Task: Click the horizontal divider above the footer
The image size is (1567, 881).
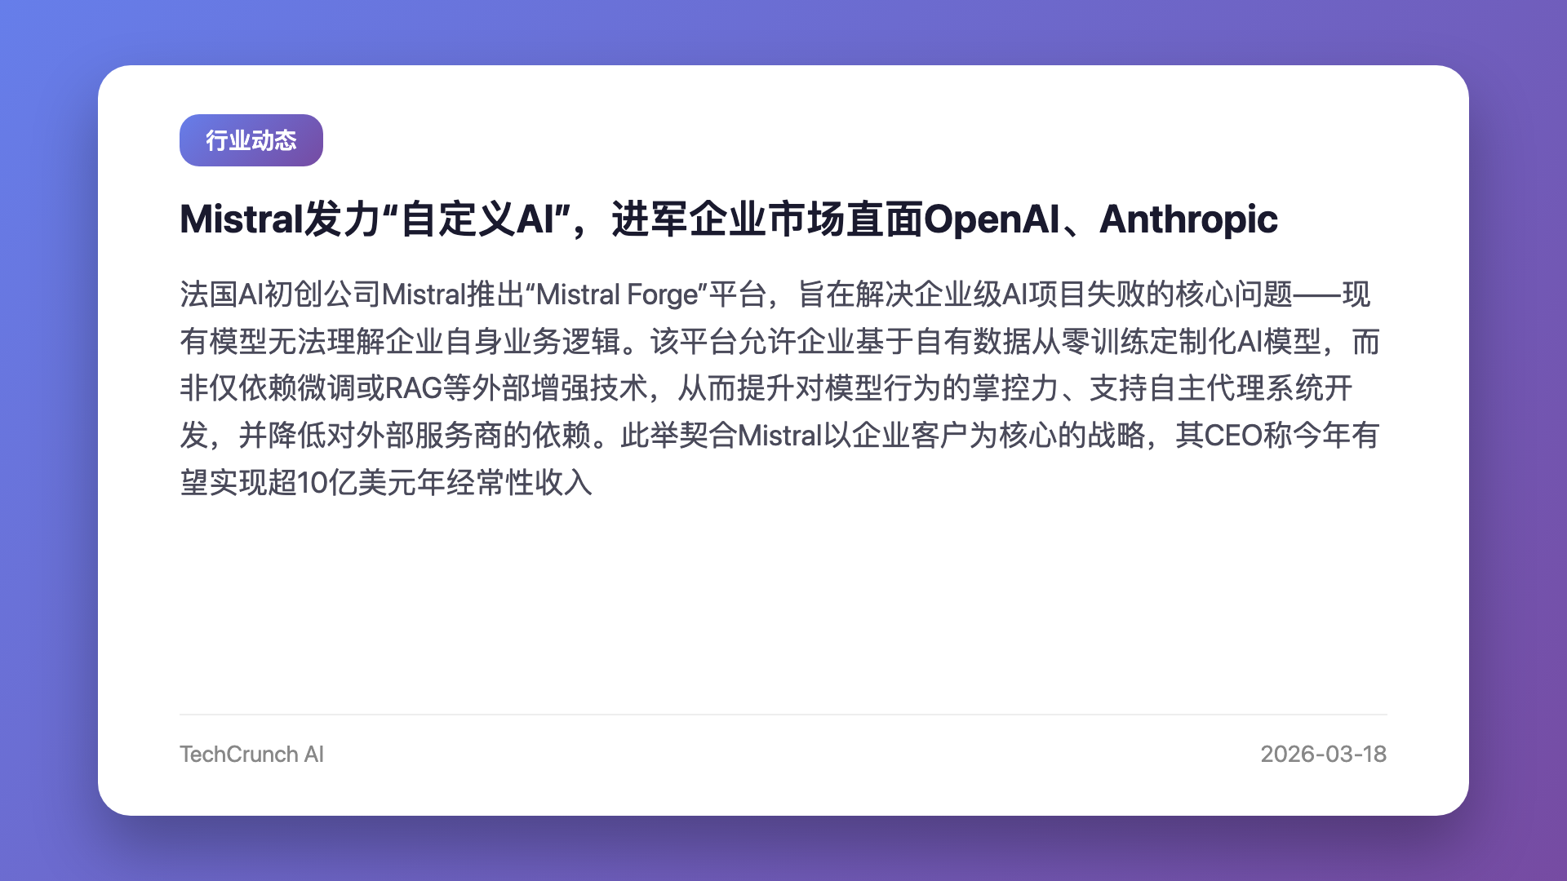Action: [783, 715]
